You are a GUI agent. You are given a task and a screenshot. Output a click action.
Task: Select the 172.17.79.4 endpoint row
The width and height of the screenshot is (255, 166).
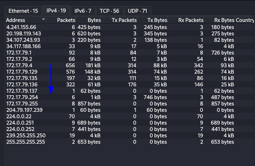point(19,65)
